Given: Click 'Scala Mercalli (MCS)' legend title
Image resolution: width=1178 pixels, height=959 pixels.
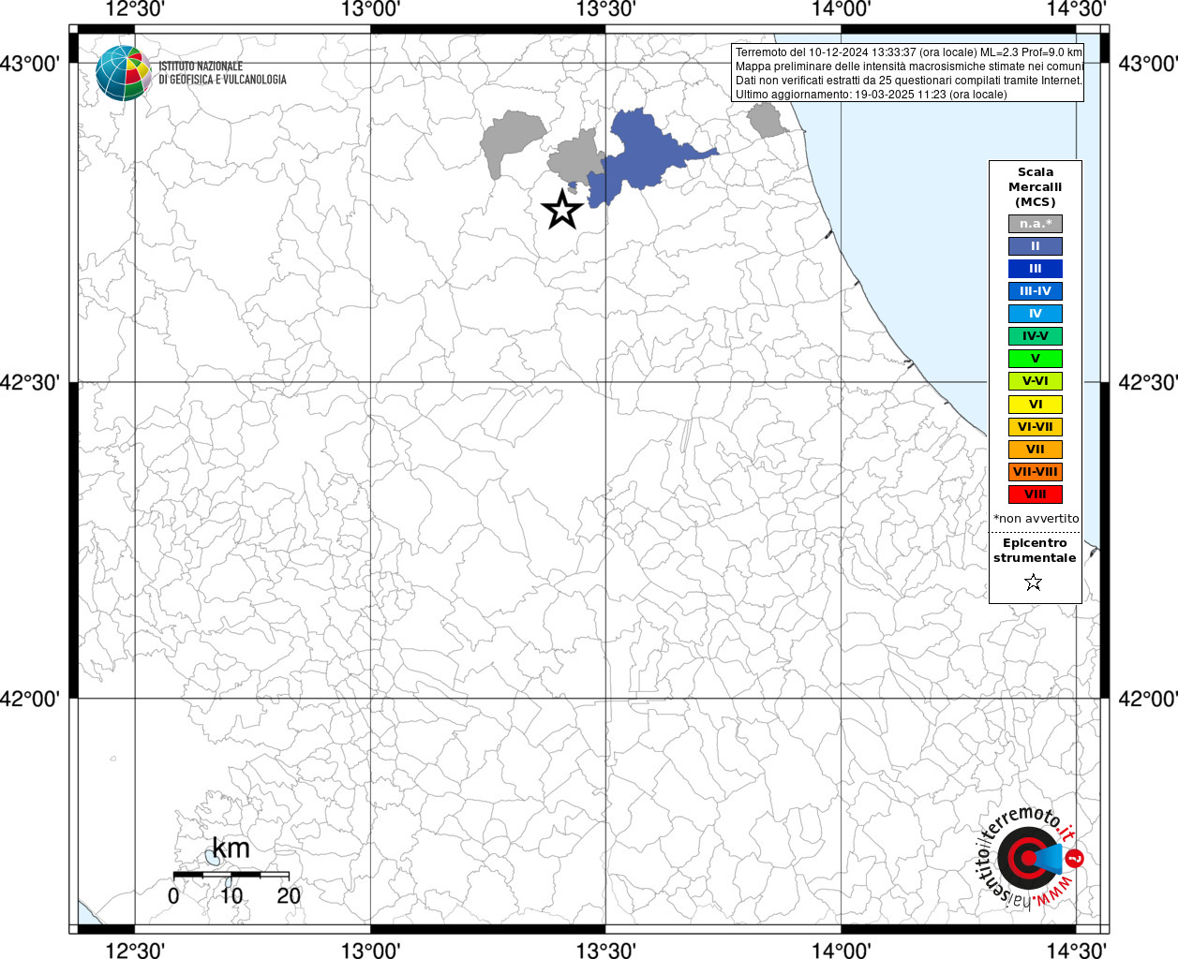Looking at the screenshot, I should 1036,187.
